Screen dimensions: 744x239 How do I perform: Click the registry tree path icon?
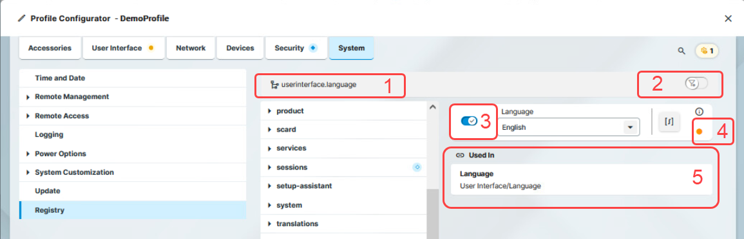[274, 85]
